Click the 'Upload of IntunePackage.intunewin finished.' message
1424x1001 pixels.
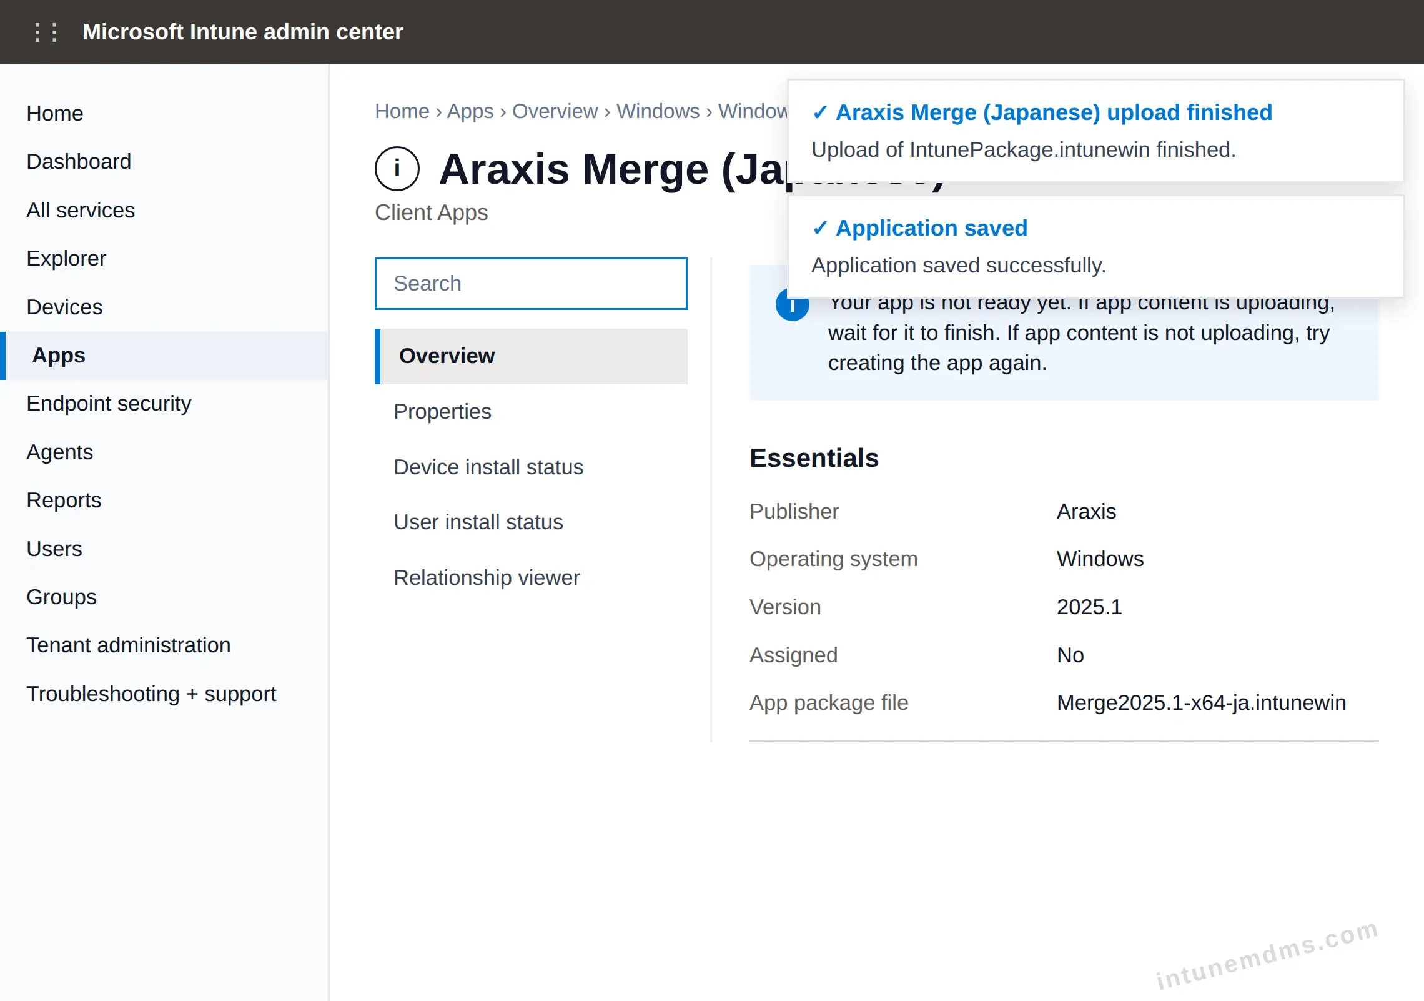pos(1024,150)
